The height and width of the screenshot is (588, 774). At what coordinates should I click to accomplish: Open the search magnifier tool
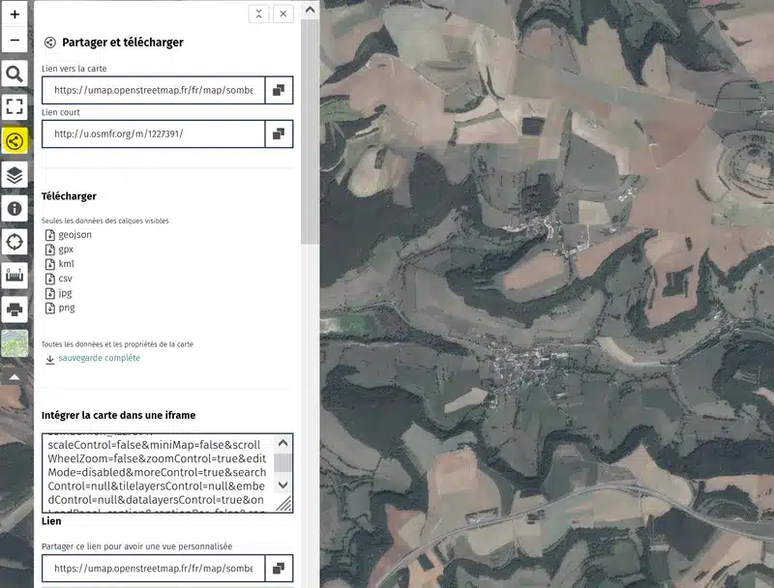pos(15,74)
